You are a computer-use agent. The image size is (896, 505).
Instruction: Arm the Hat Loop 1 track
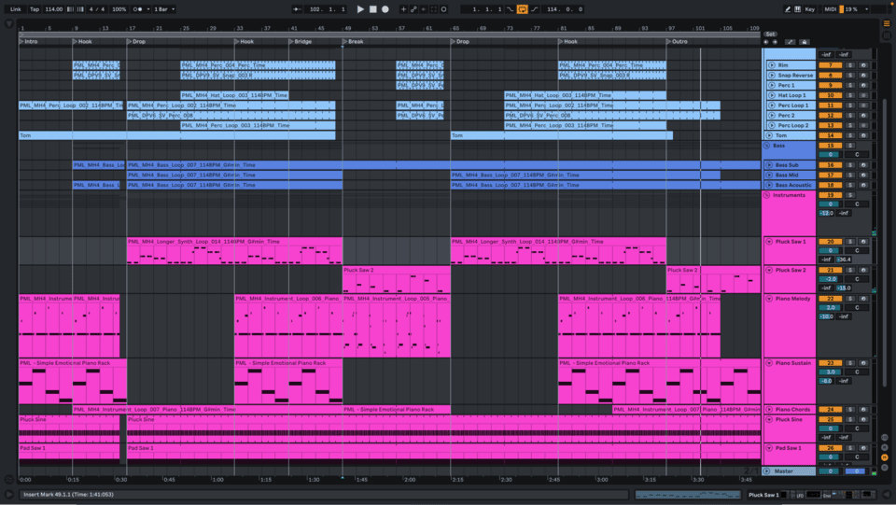pos(862,95)
